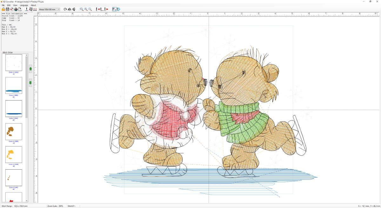The height and width of the screenshot is (208, 381).
Task: Zoom out with the minus magnifier
Action: point(90,9)
